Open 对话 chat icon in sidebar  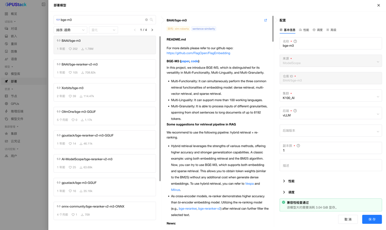point(7,29)
